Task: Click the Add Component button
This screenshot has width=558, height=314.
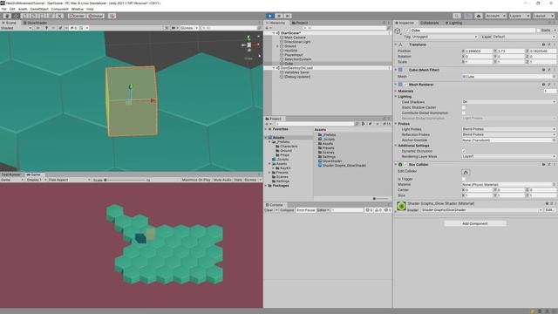Action: [475, 223]
